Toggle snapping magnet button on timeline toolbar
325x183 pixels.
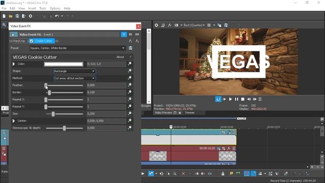(x=247, y=174)
